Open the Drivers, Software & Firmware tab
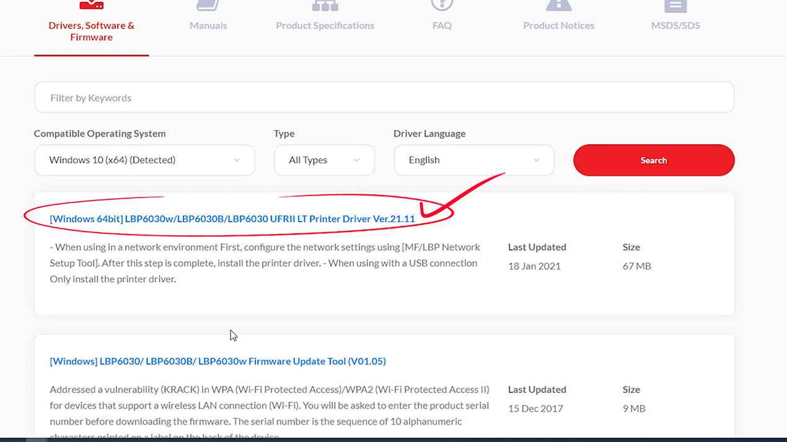The height and width of the screenshot is (442, 787). point(91,31)
